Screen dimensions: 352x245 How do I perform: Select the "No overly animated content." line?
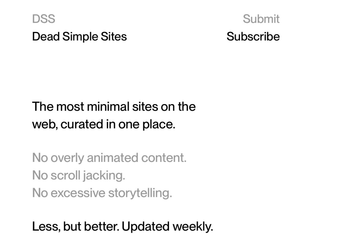pos(109,158)
